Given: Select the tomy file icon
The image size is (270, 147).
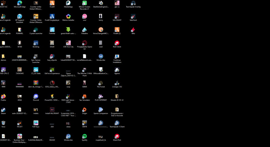Looking at the screenshot, I should [101, 16].
